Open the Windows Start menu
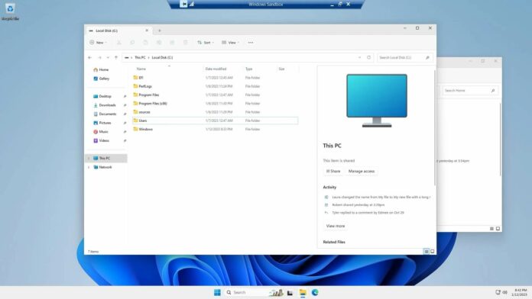This screenshot has height=299, width=532. click(x=218, y=293)
